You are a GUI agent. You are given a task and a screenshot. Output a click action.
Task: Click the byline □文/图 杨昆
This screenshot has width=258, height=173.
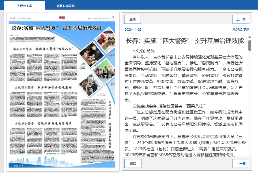pyautogui.click(x=144, y=51)
